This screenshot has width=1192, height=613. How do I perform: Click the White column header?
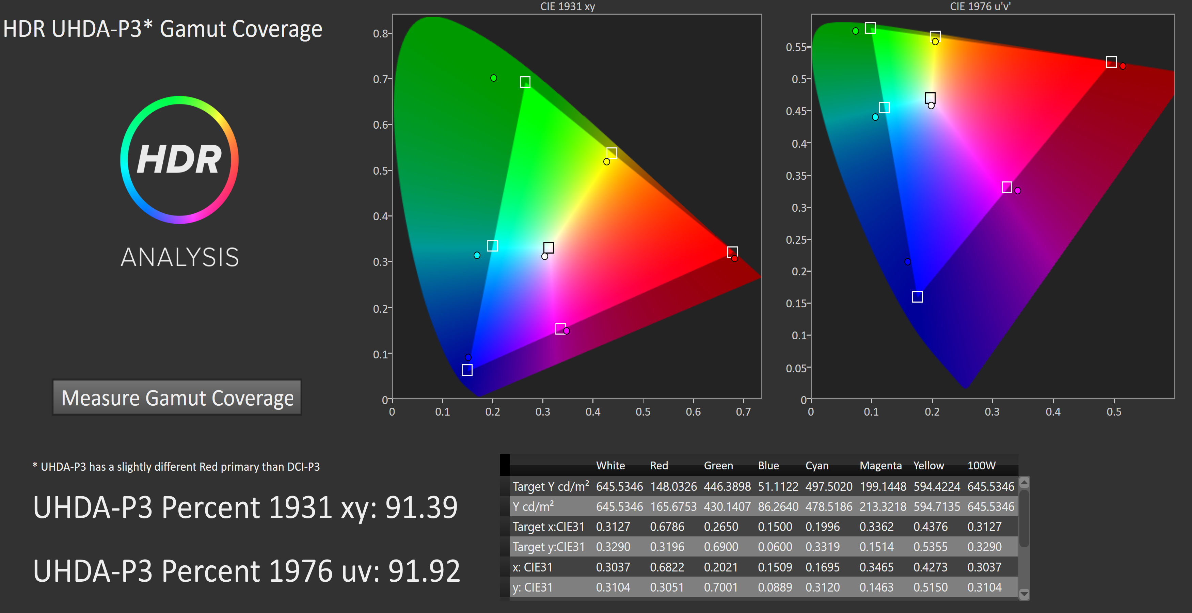610,465
